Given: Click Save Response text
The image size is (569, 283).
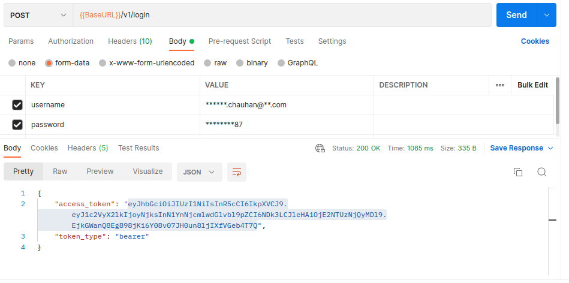Looking at the screenshot, I should (x=517, y=148).
